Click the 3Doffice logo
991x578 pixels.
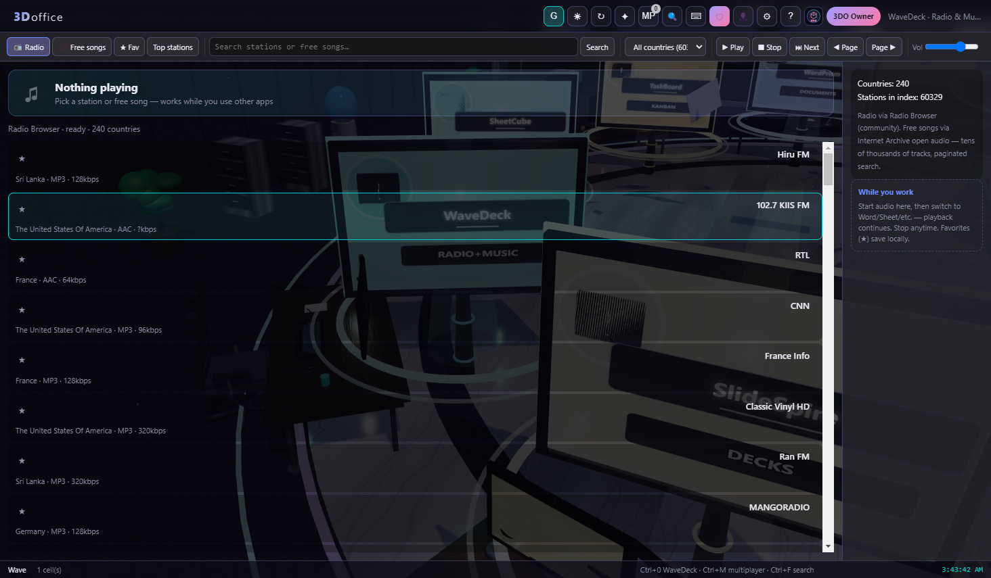38,17
